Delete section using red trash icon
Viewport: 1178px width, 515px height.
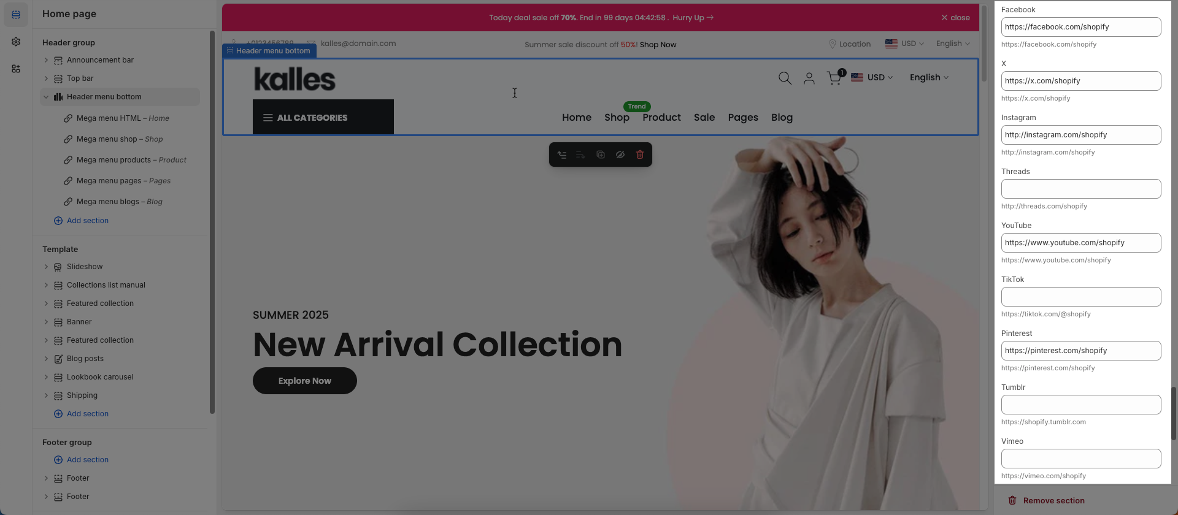pos(640,154)
